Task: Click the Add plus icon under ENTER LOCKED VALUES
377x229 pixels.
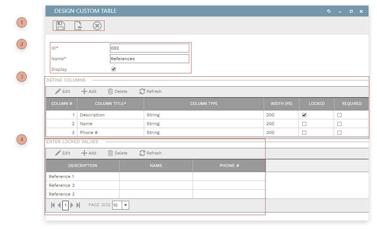Action: coord(84,153)
